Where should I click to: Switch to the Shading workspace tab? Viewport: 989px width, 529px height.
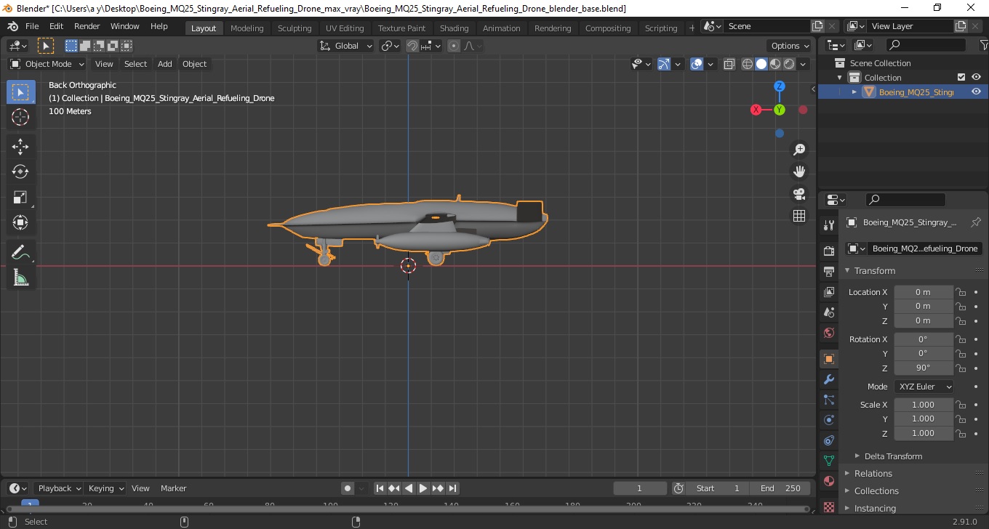pyautogui.click(x=454, y=28)
